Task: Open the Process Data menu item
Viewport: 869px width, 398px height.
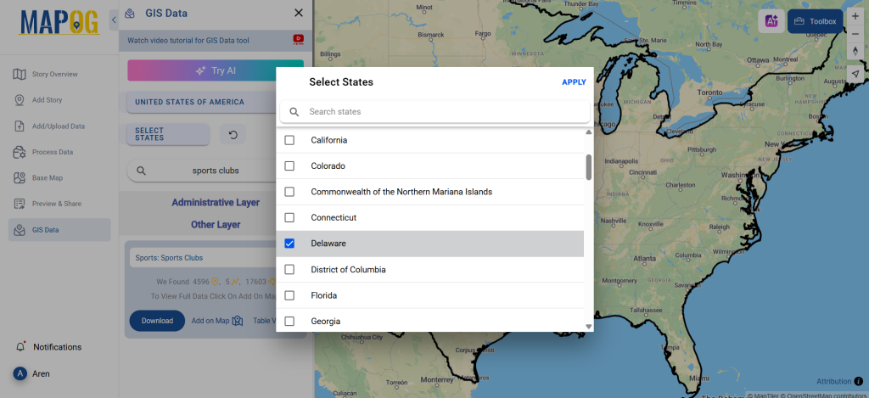Action: click(52, 152)
